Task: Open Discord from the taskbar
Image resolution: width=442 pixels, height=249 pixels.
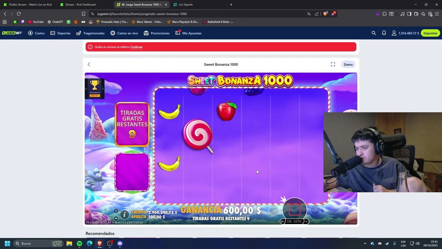Action: (120, 243)
